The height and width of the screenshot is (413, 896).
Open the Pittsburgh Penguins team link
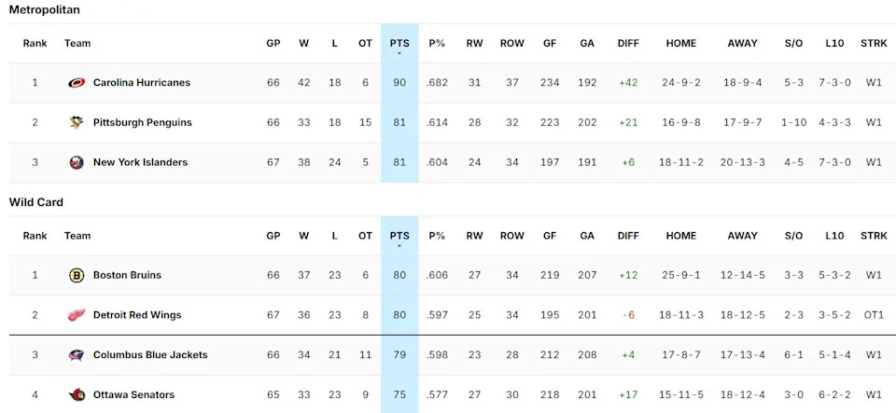pyautogui.click(x=140, y=123)
